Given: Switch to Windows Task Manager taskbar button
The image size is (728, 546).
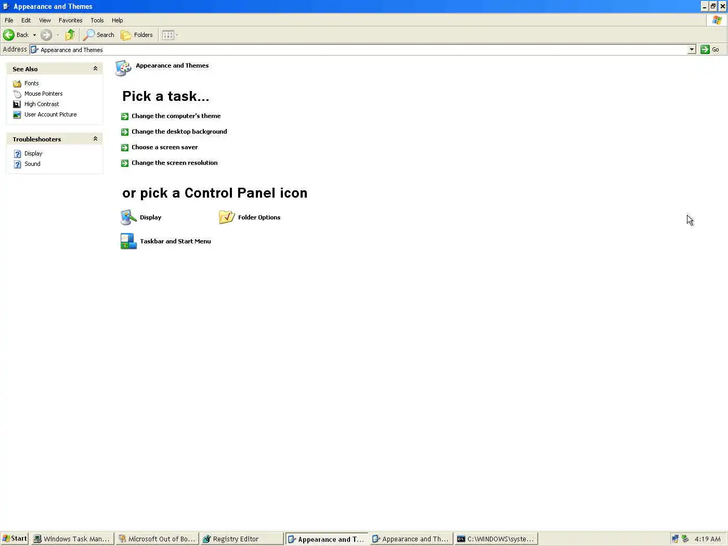Looking at the screenshot, I should (72, 539).
